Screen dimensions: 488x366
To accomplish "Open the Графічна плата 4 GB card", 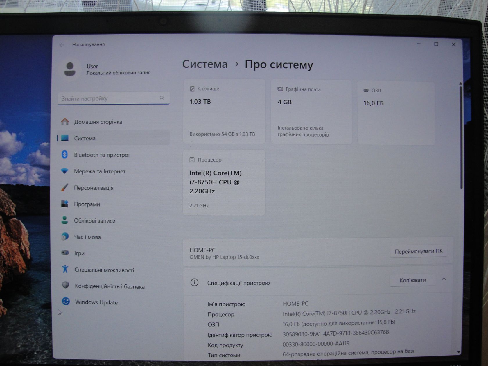I will click(311, 112).
